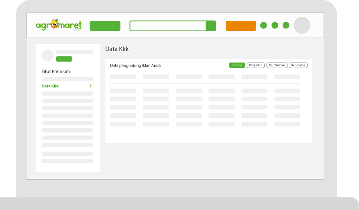Choose the Permintaan filter
This screenshot has height=210, width=359.
tap(277, 65)
